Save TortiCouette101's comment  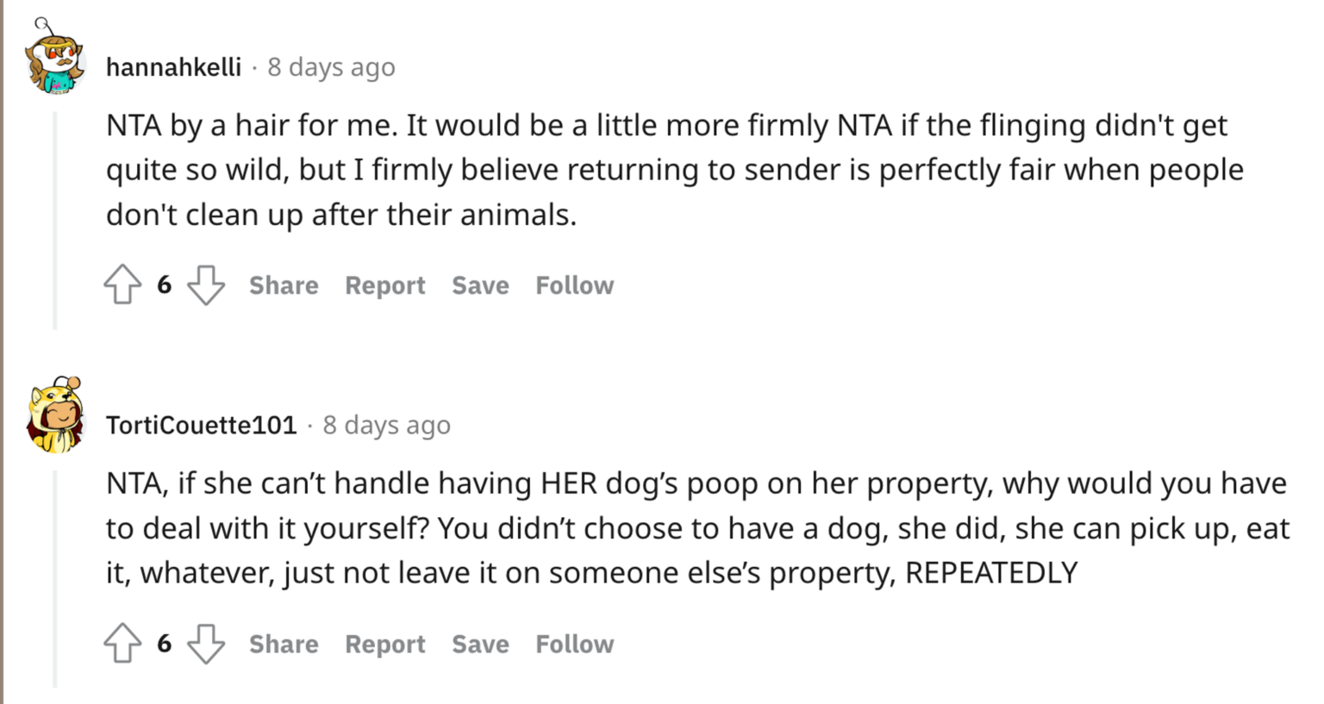(x=479, y=643)
